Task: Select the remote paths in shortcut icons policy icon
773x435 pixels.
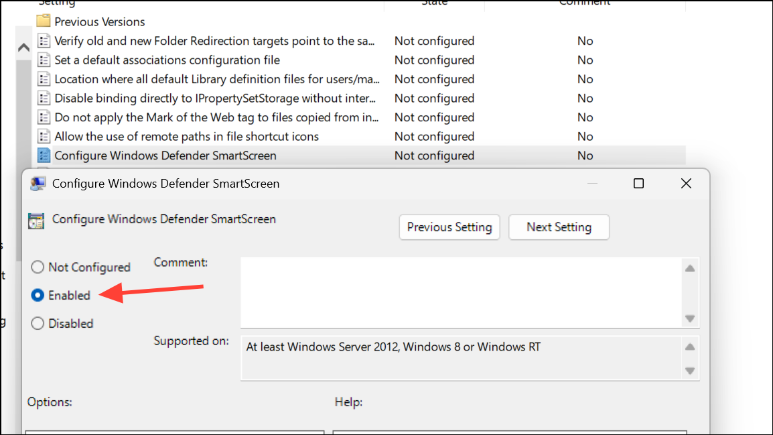Action: click(x=44, y=136)
